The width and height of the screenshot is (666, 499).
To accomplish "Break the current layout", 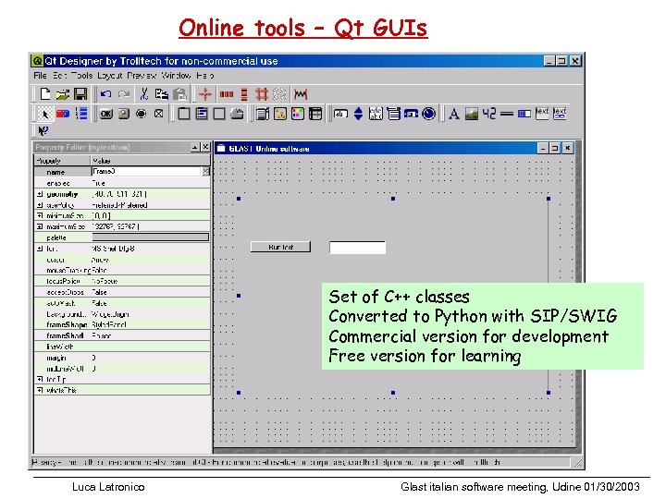I will 279,93.
